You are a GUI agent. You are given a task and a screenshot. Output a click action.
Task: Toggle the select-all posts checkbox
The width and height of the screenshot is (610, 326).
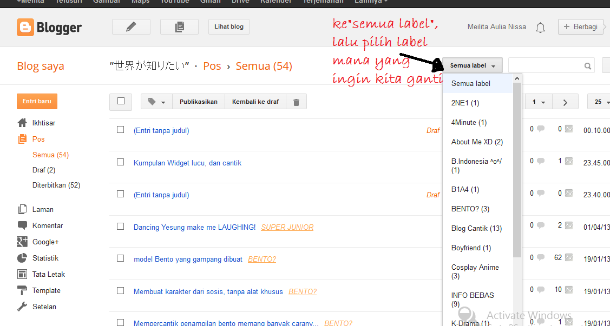point(120,101)
